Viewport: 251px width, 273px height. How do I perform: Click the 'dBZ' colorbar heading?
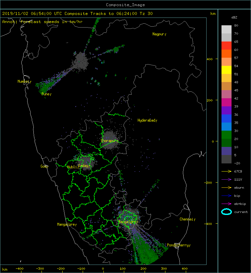(x=234, y=18)
